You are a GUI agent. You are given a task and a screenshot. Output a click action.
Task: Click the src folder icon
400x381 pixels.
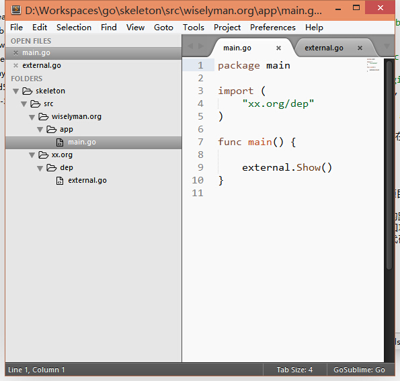[36, 103]
